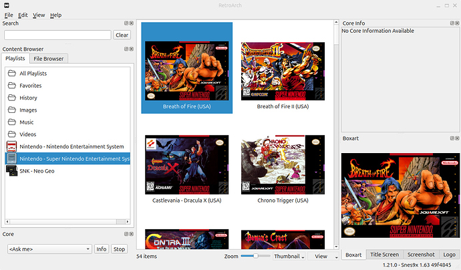Screen dimensions: 461x270
Task: Select the Music folder icon
Action: [x=12, y=122]
